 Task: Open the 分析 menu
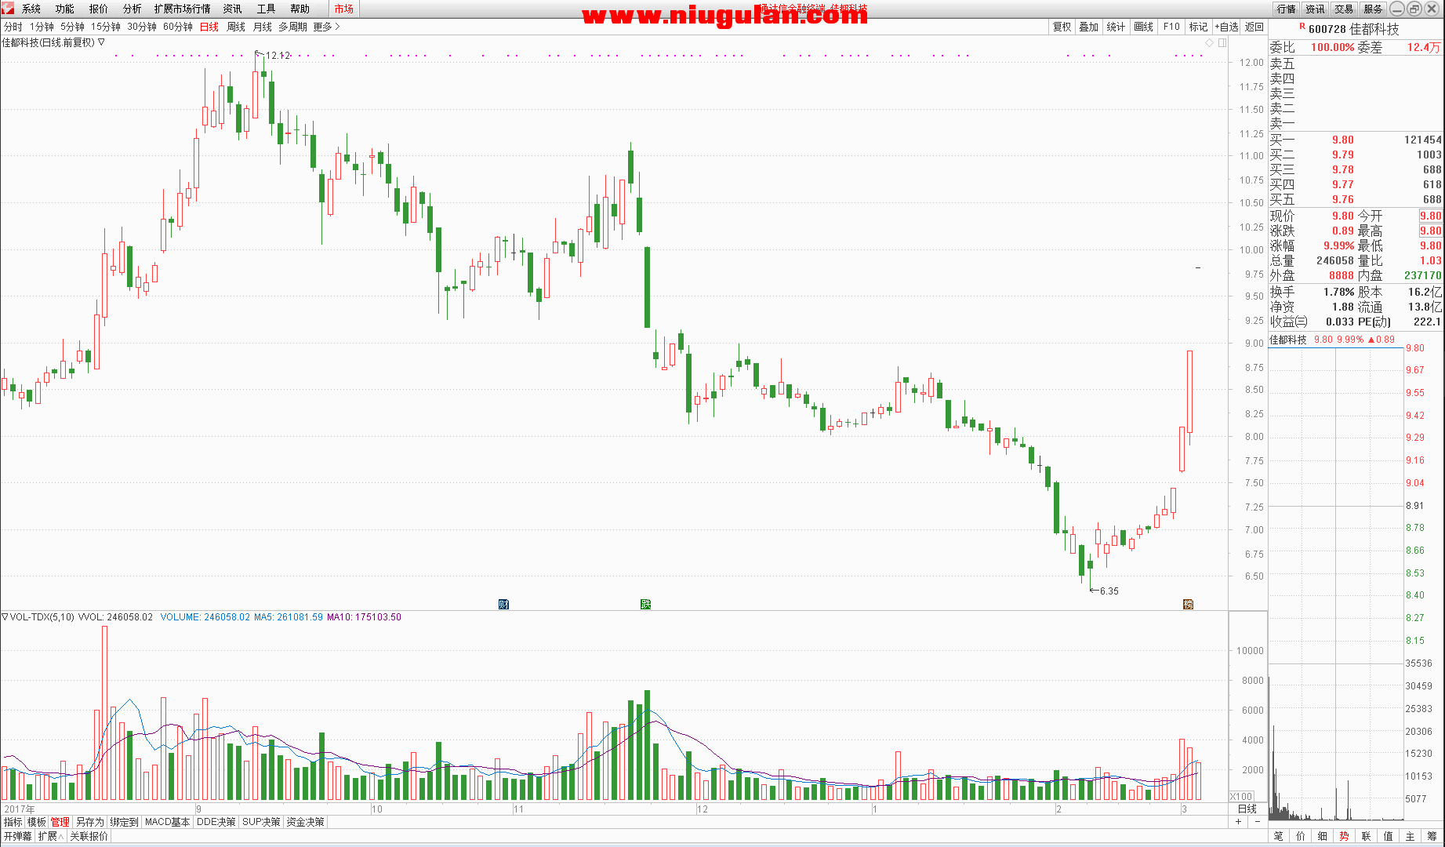pyautogui.click(x=133, y=9)
